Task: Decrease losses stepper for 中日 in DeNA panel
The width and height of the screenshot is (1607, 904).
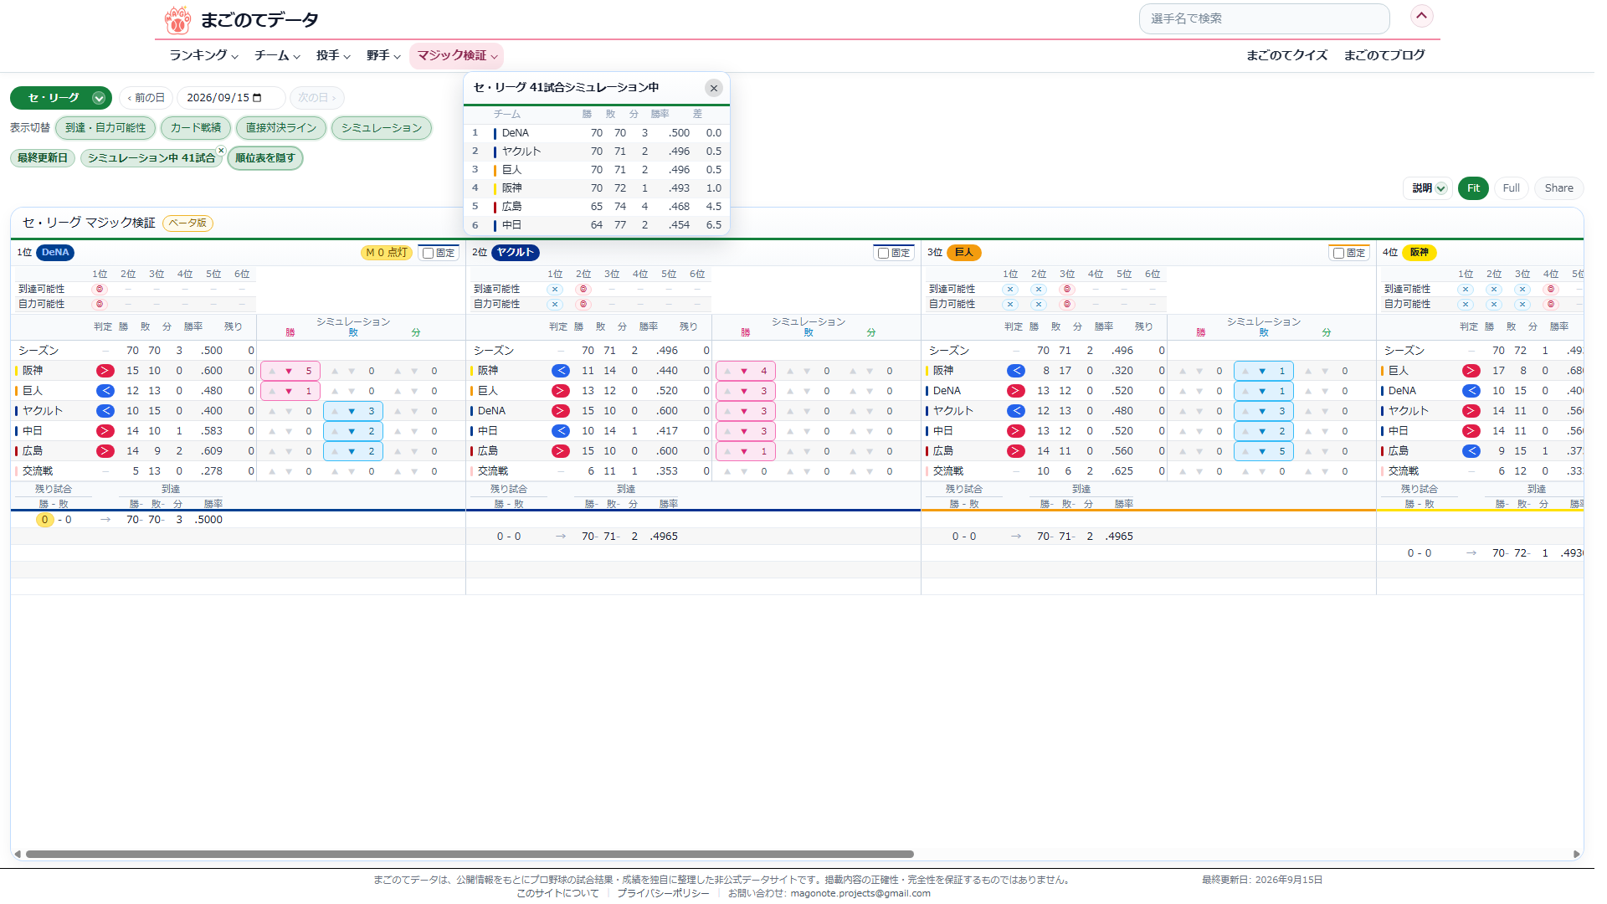Action: [x=352, y=431]
